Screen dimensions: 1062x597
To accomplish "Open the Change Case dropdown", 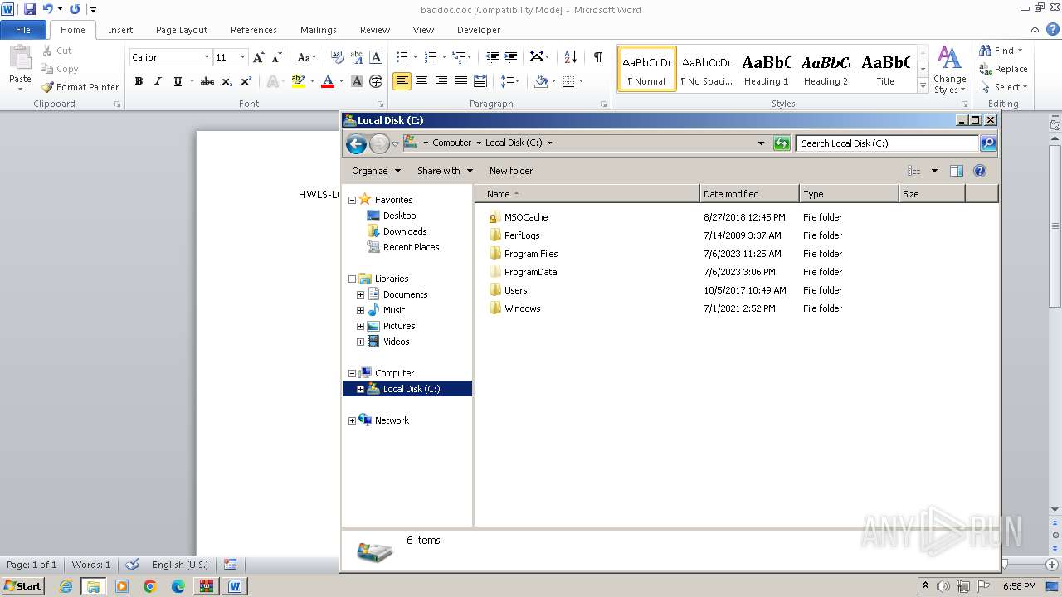I will click(306, 57).
